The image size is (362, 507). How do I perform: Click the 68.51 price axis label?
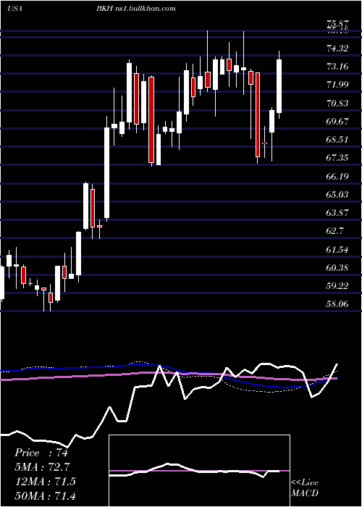coord(337,140)
